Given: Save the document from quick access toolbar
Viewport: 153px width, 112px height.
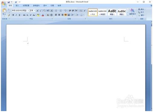Looking at the screenshot, I should coord(8,2).
